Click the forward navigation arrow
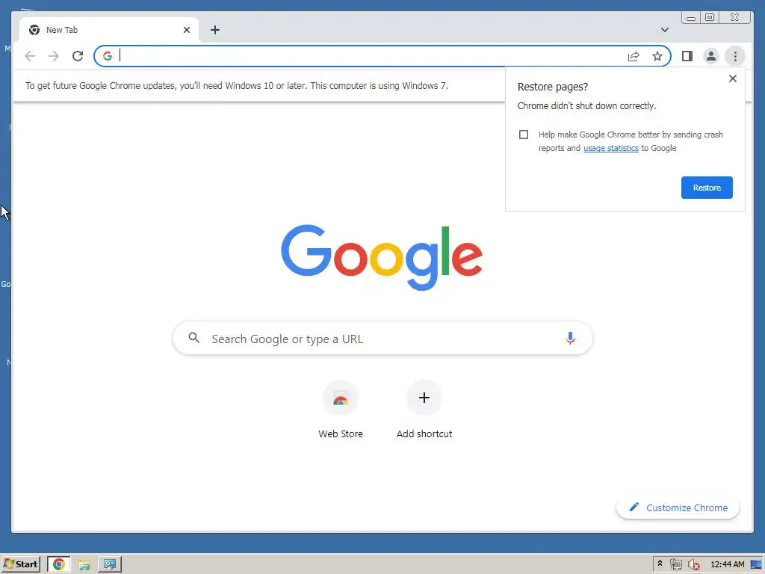This screenshot has width=765, height=574. tap(54, 56)
